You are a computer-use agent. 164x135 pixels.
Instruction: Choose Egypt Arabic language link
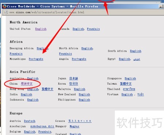[137, 59]
